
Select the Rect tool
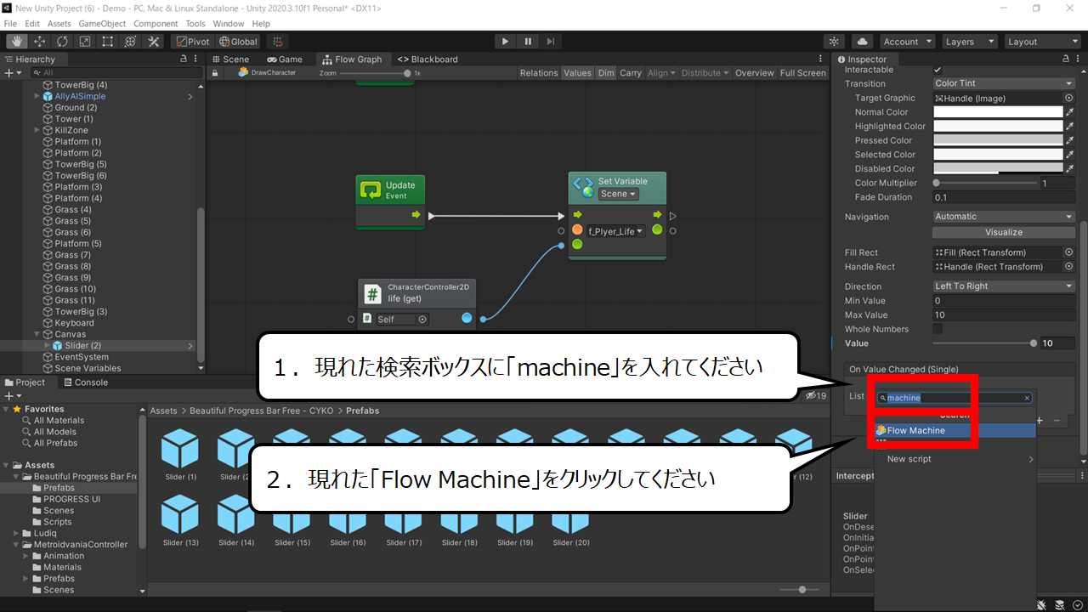click(x=108, y=41)
